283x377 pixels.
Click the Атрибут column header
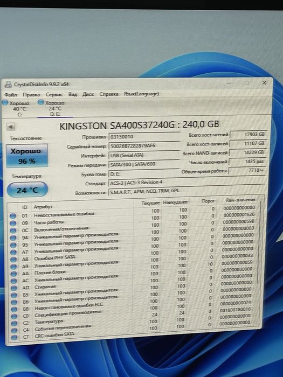point(43,207)
